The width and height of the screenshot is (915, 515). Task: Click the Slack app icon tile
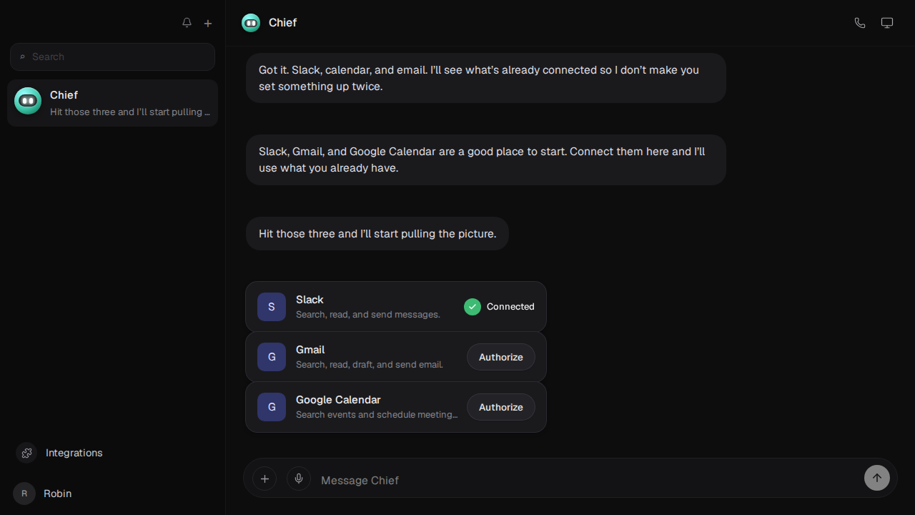pos(272,307)
